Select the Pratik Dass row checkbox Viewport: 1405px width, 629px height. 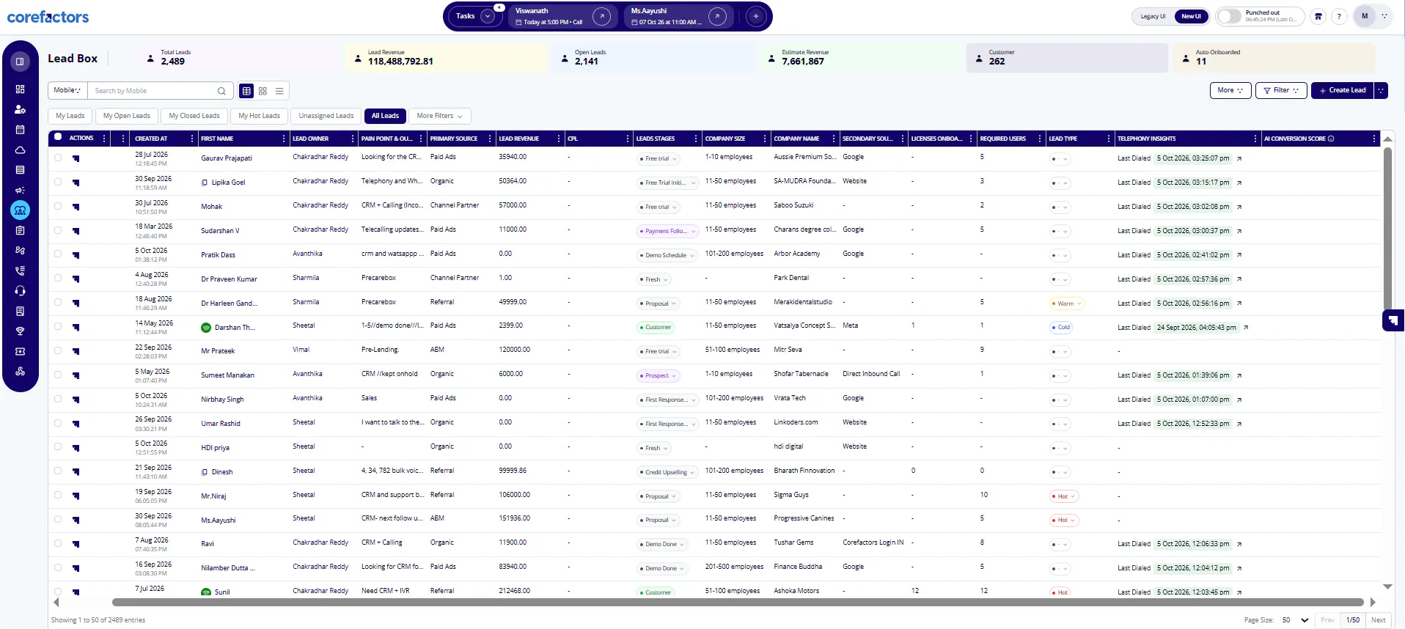[x=58, y=254]
